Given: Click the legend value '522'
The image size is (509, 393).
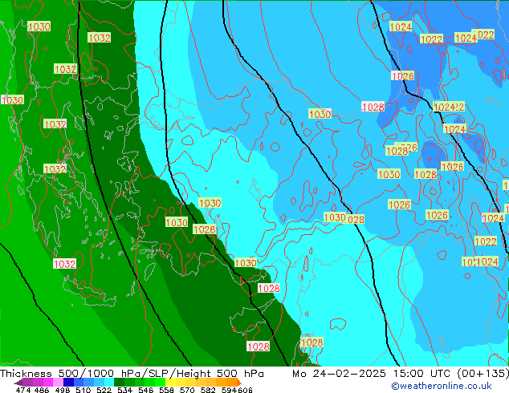Looking at the screenshot, I should (104, 390).
